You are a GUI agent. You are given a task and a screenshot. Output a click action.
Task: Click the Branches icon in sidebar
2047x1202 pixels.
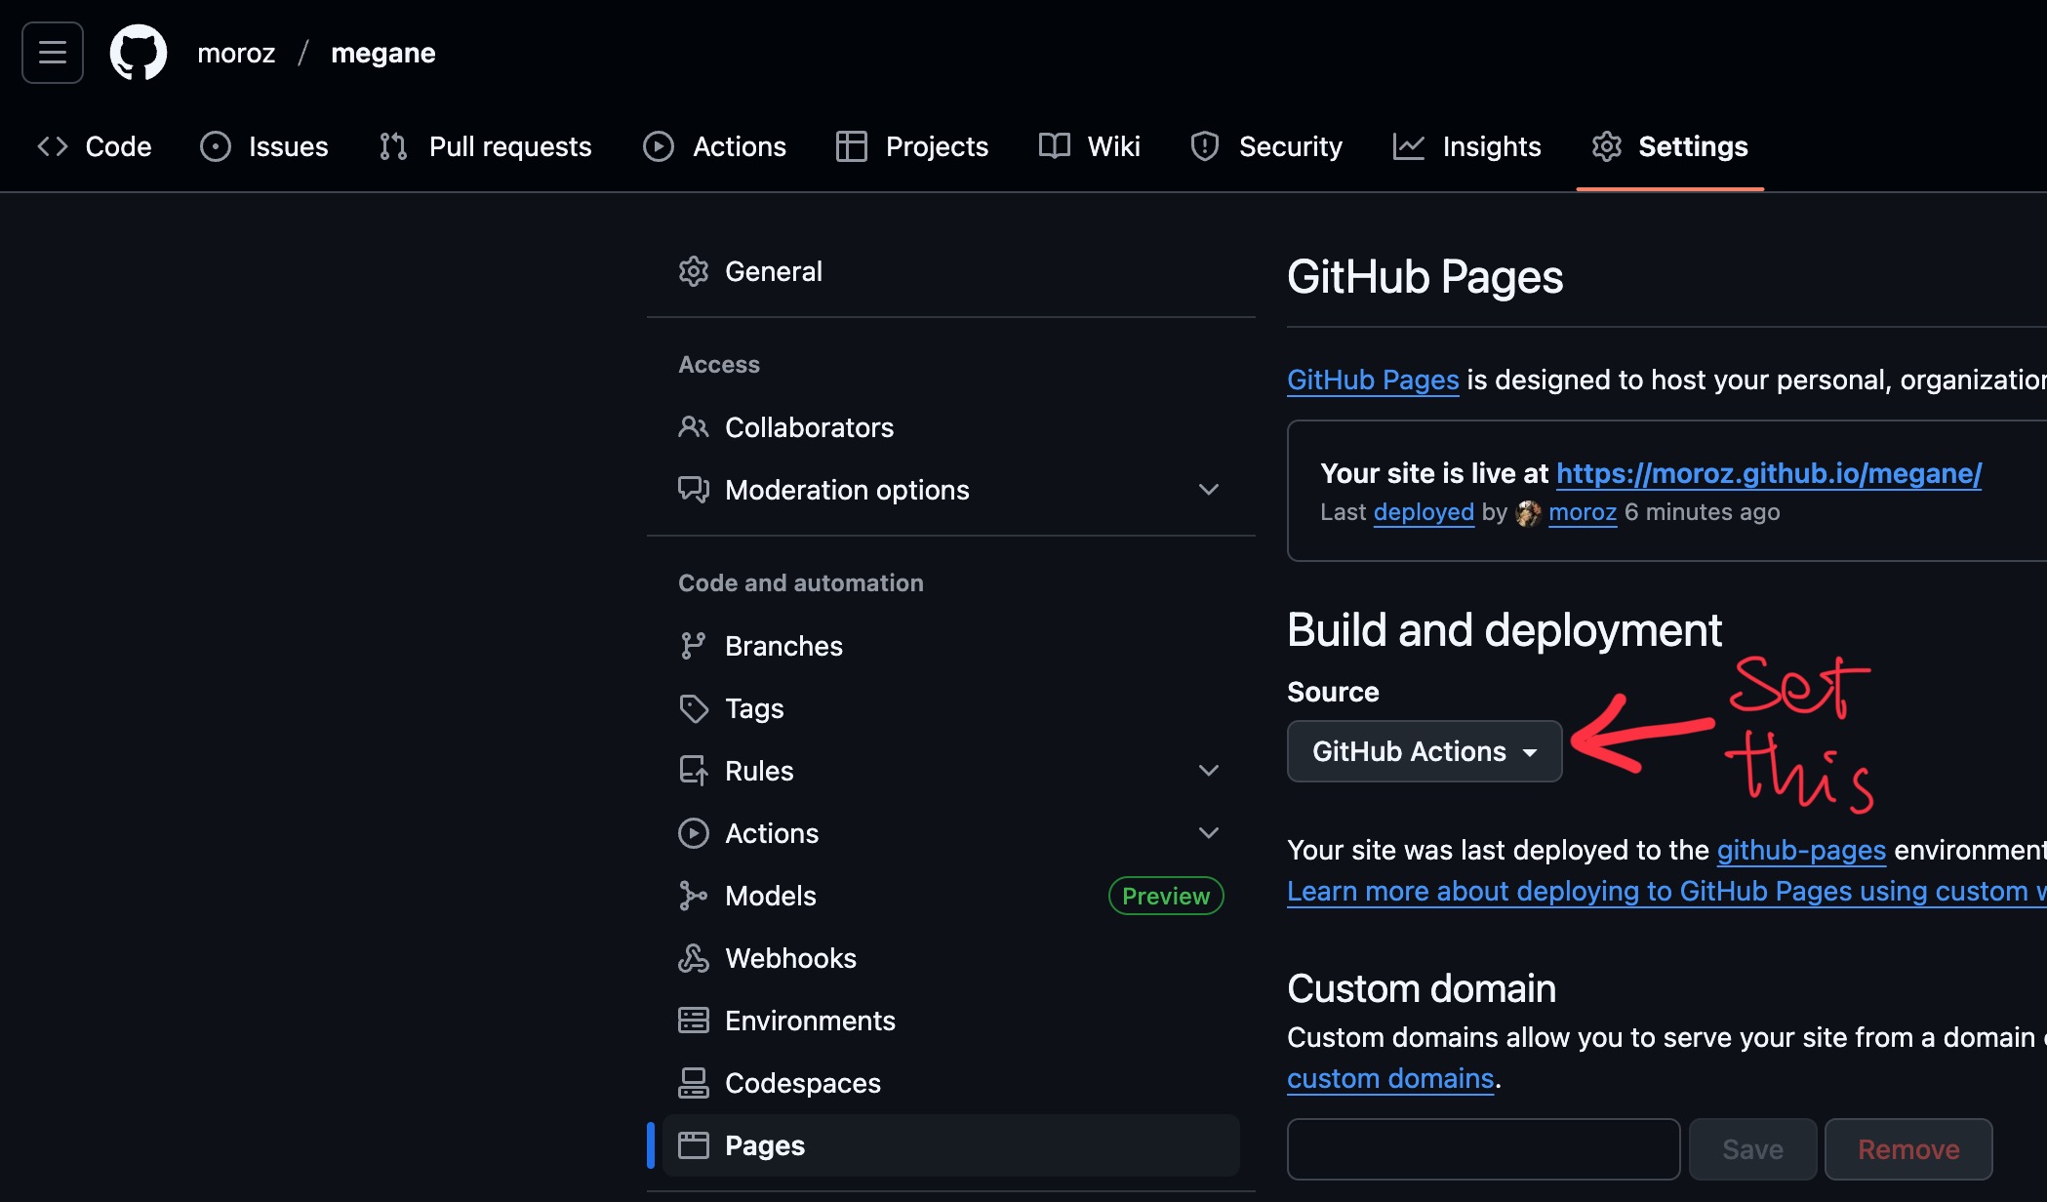pos(693,646)
